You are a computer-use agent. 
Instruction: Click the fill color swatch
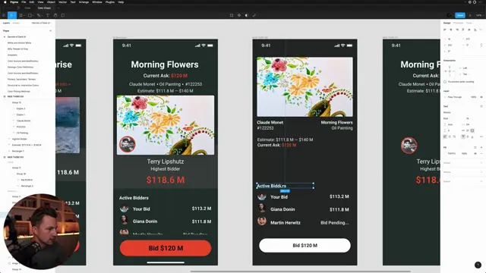point(446,153)
